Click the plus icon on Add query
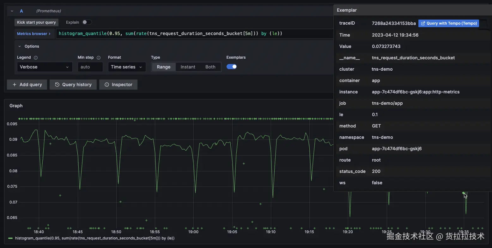Viewport: 492px width, 248px height. tap(15, 85)
